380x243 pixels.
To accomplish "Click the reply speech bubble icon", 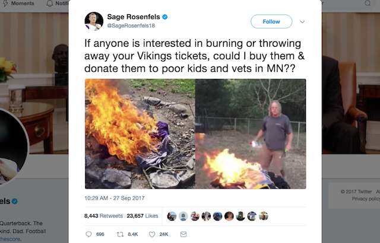I will (88, 234).
